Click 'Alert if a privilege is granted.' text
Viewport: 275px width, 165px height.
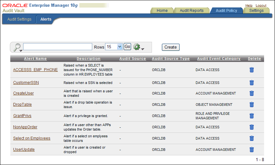click(86, 116)
